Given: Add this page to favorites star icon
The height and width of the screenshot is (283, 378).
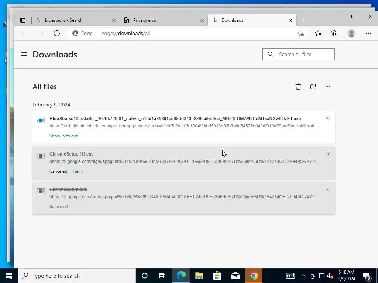Looking at the screenshot, I should tap(300, 33).
